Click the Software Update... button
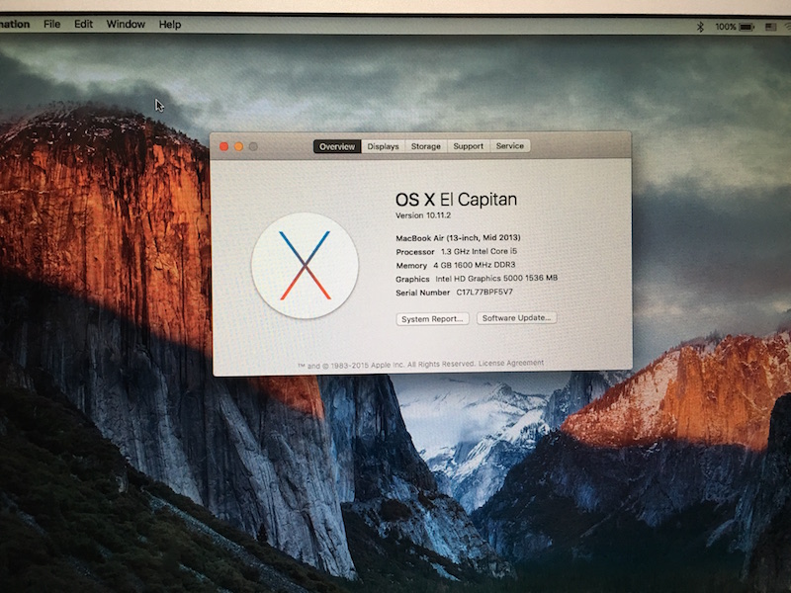The width and height of the screenshot is (791, 593). click(516, 317)
